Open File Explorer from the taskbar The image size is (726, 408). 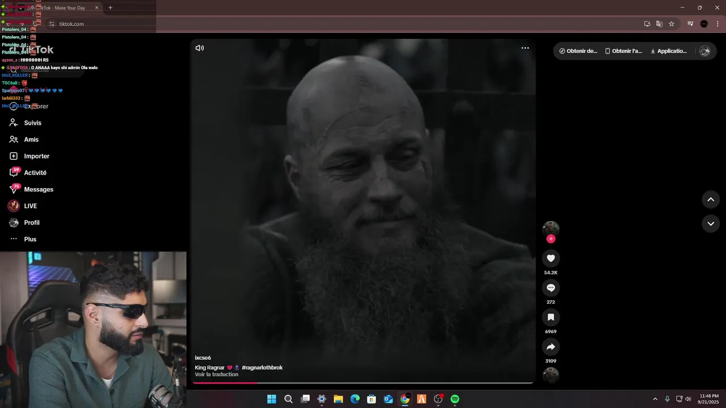click(338, 399)
